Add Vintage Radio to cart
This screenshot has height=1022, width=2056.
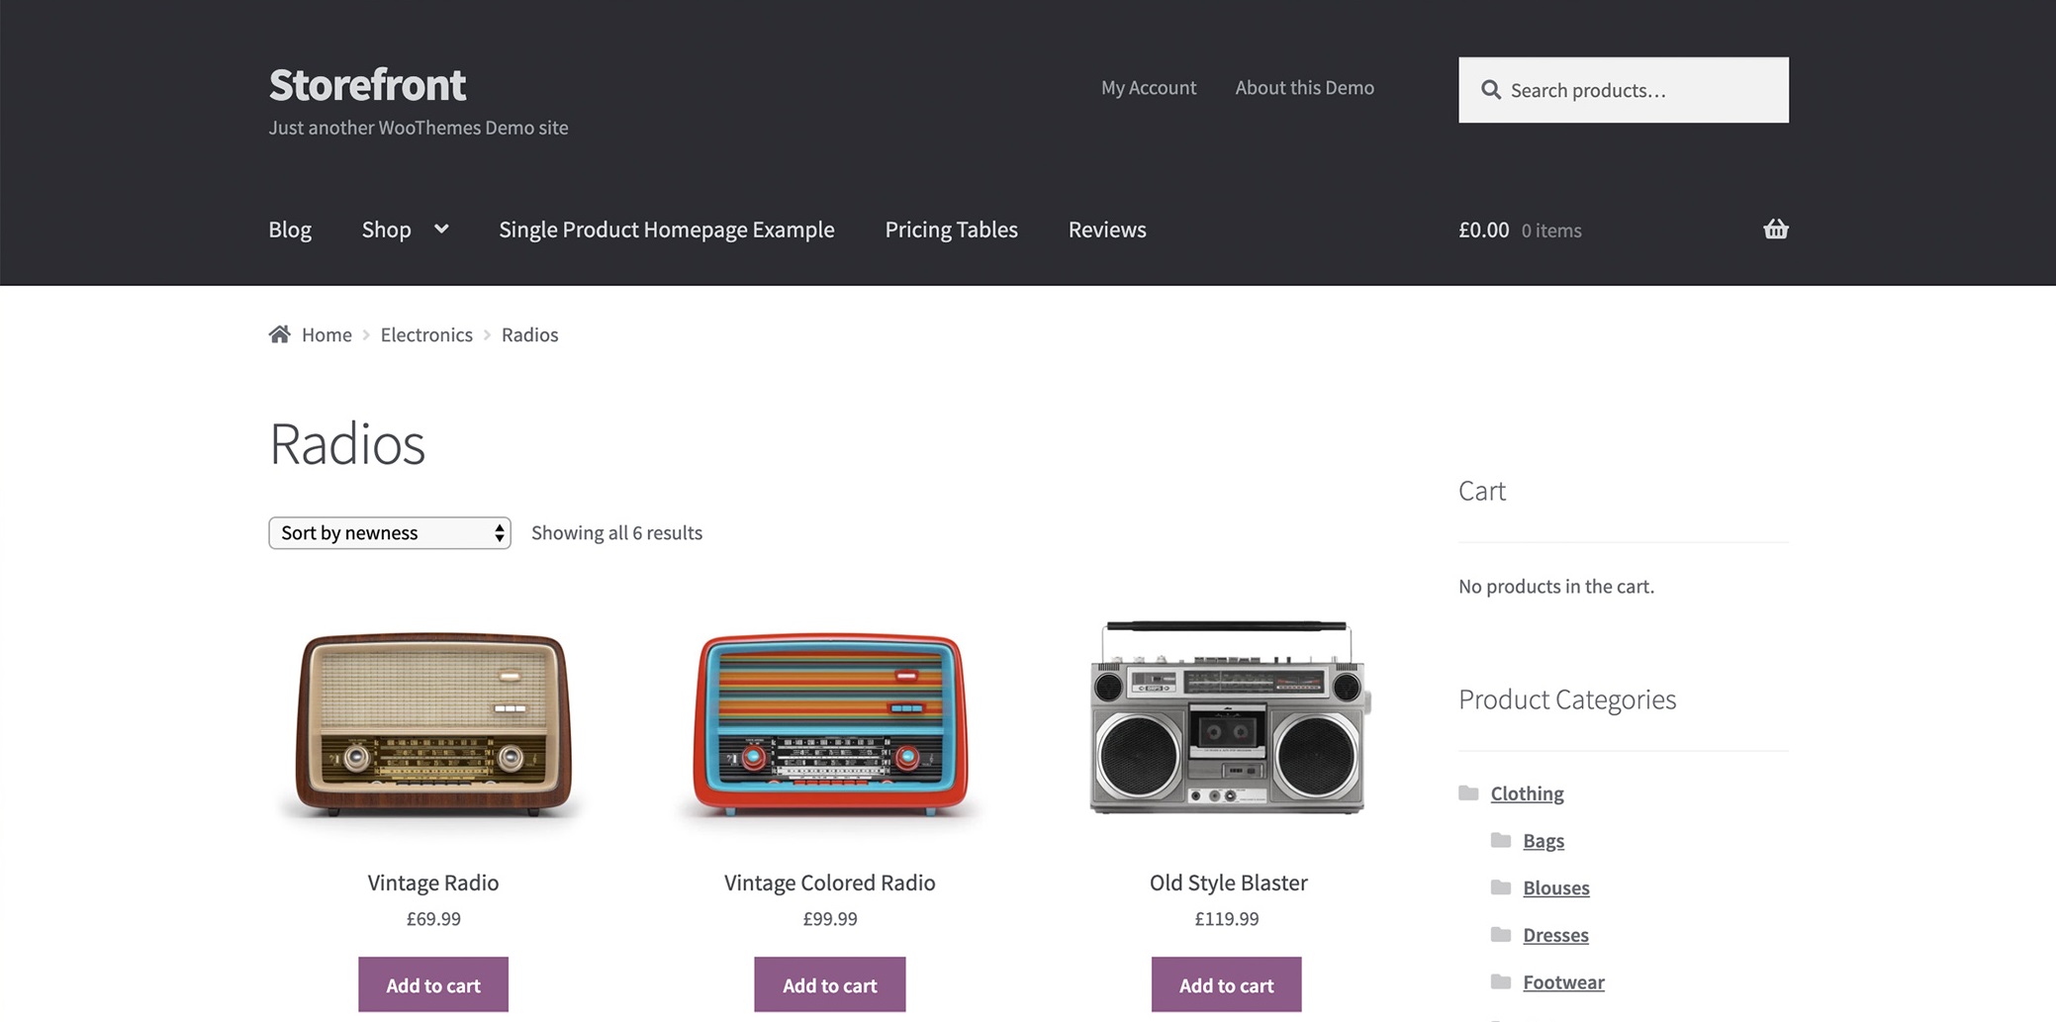(x=432, y=984)
